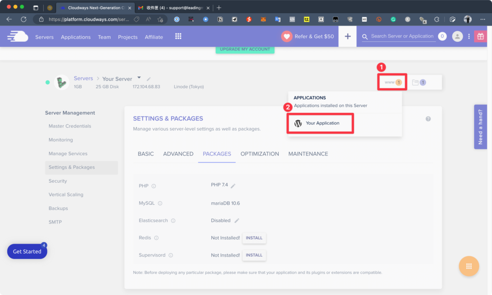Open the browser extensions puzzle icon
This screenshot has height=295, width=492.
[436, 19]
